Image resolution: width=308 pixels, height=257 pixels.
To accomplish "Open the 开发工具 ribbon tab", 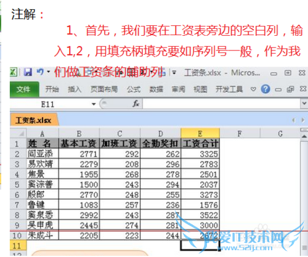I will pos(229,89).
